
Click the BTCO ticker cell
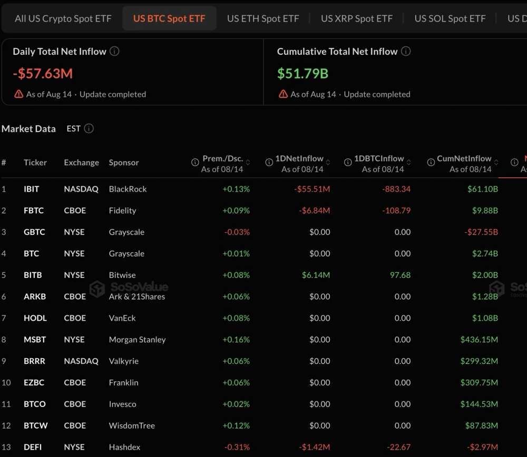[x=35, y=404]
